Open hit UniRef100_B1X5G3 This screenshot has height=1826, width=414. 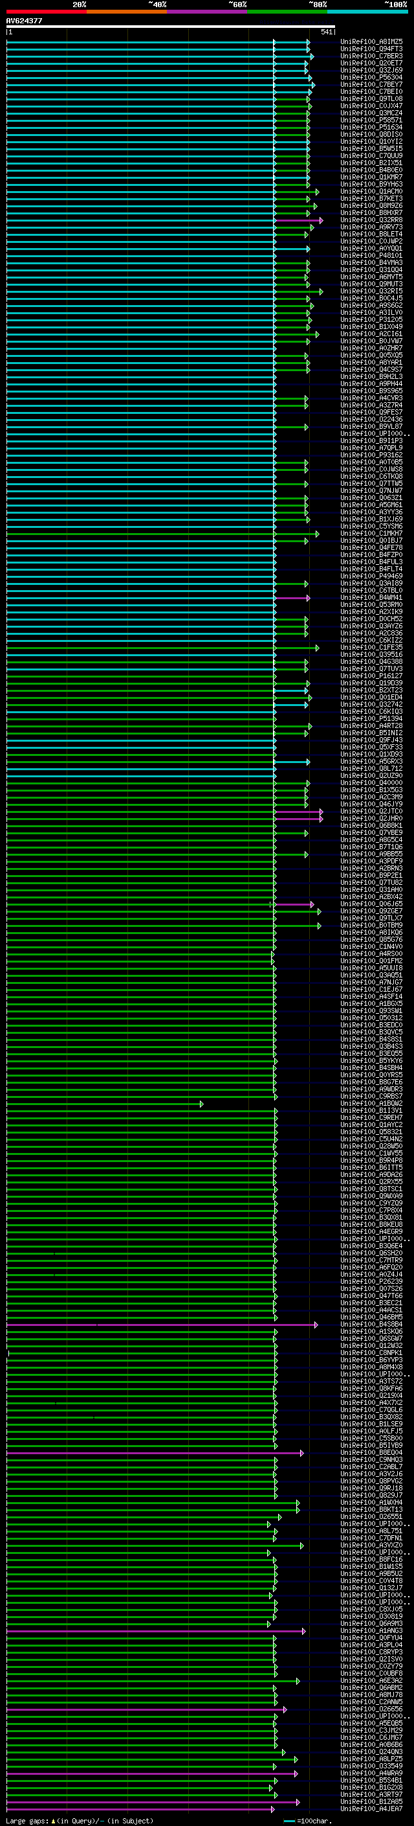pos(371,790)
